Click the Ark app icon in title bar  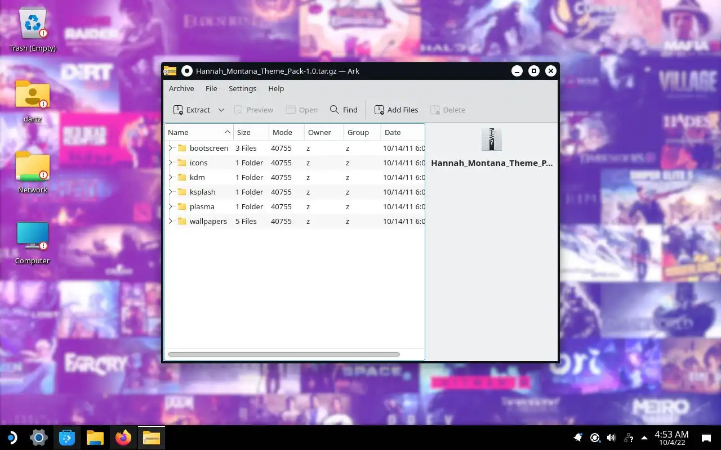point(170,71)
